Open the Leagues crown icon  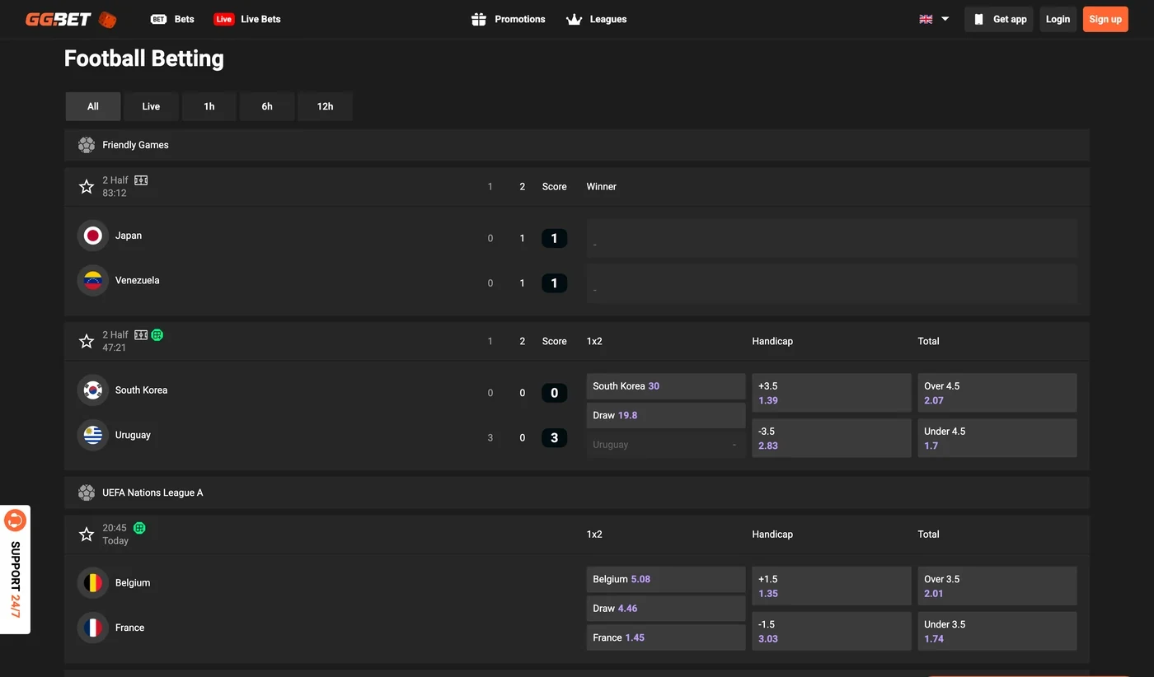[575, 19]
